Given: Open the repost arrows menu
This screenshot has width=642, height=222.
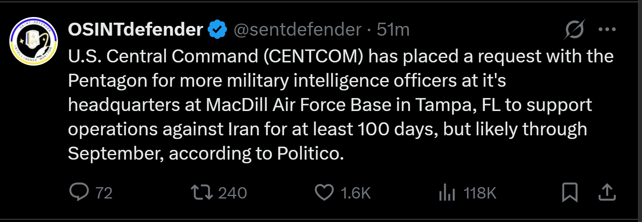Looking at the screenshot, I should coord(202,192).
